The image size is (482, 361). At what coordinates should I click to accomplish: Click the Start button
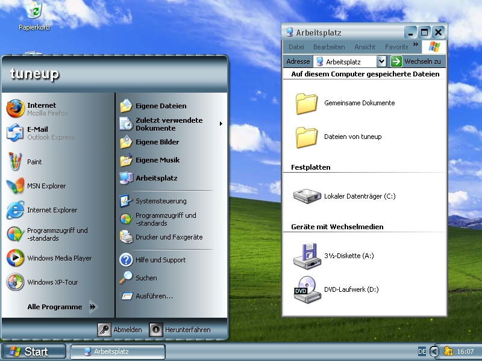click(x=34, y=351)
